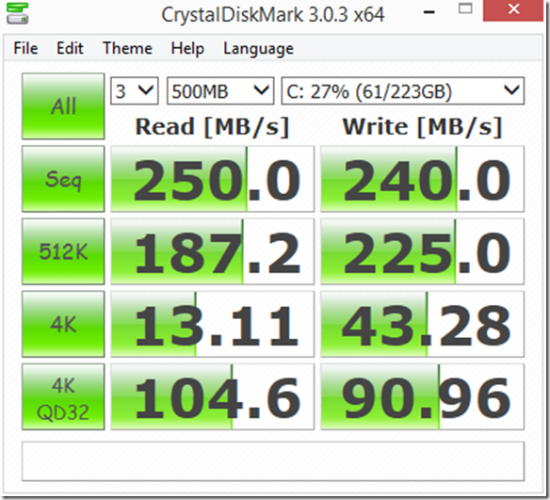Open the Language menu
This screenshot has height=500, width=550.
tap(258, 49)
